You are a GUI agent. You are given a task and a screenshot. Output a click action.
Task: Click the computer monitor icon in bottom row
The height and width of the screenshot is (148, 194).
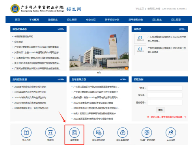point(147,133)
